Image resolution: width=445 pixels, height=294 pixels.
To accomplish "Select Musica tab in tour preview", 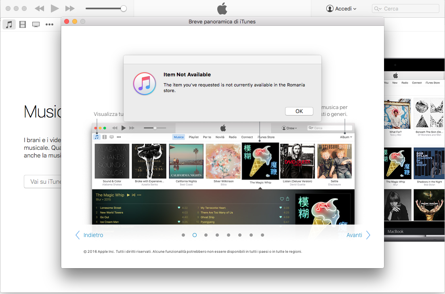I will [178, 137].
